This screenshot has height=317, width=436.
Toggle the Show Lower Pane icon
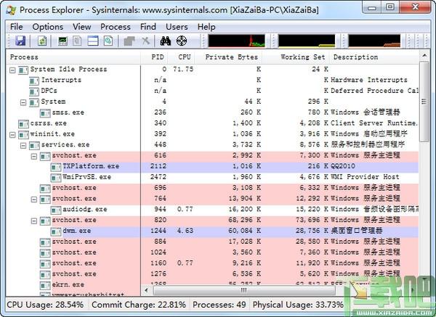pyautogui.click(x=93, y=41)
